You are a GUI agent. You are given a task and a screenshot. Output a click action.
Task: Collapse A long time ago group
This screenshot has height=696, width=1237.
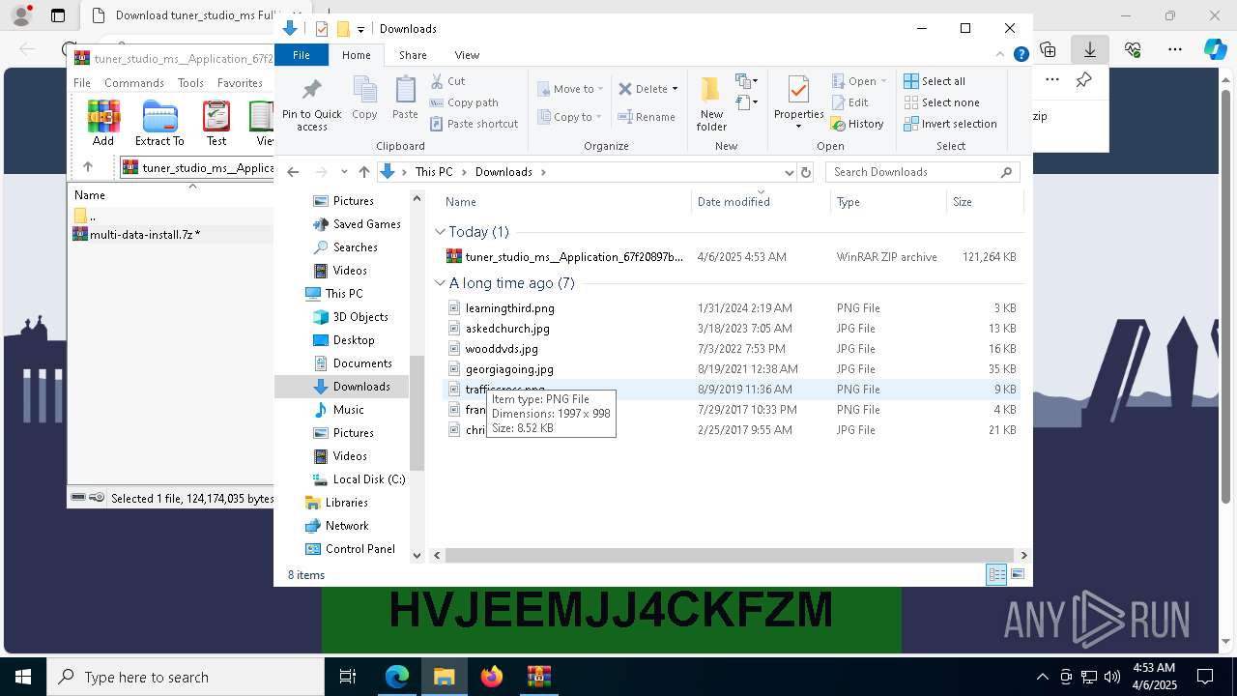pyautogui.click(x=440, y=283)
